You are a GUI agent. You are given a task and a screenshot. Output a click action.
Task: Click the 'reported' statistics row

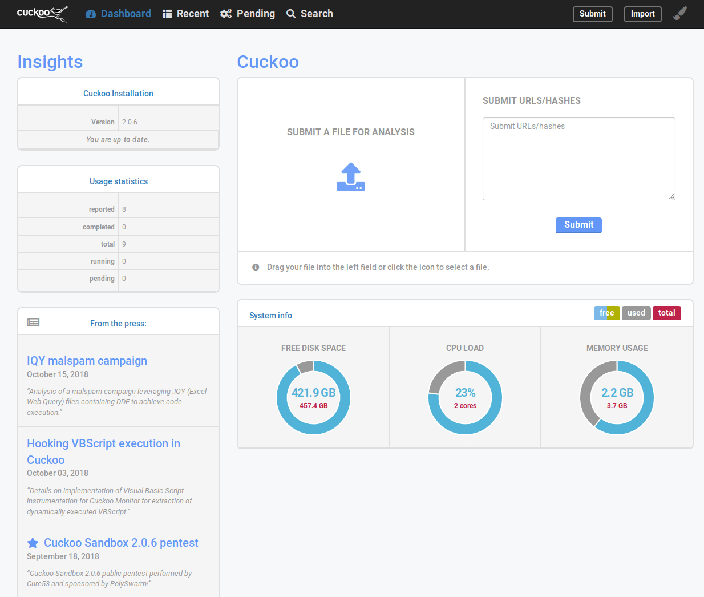coord(119,209)
